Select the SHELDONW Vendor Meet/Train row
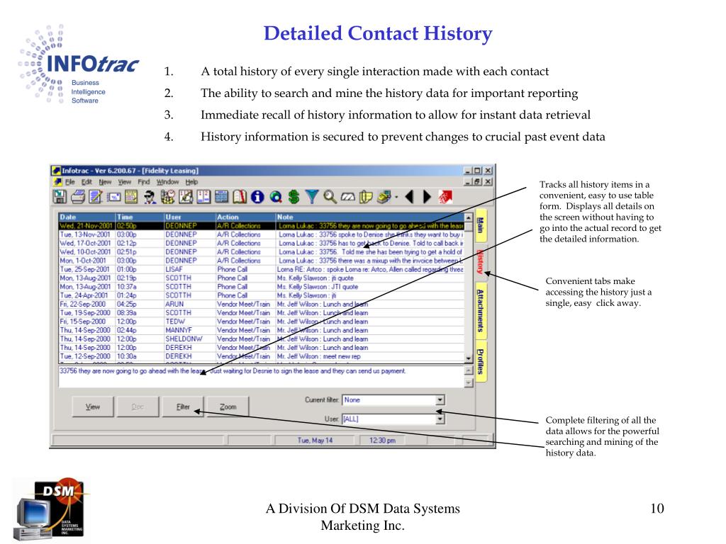The width and height of the screenshot is (726, 544). [261, 339]
